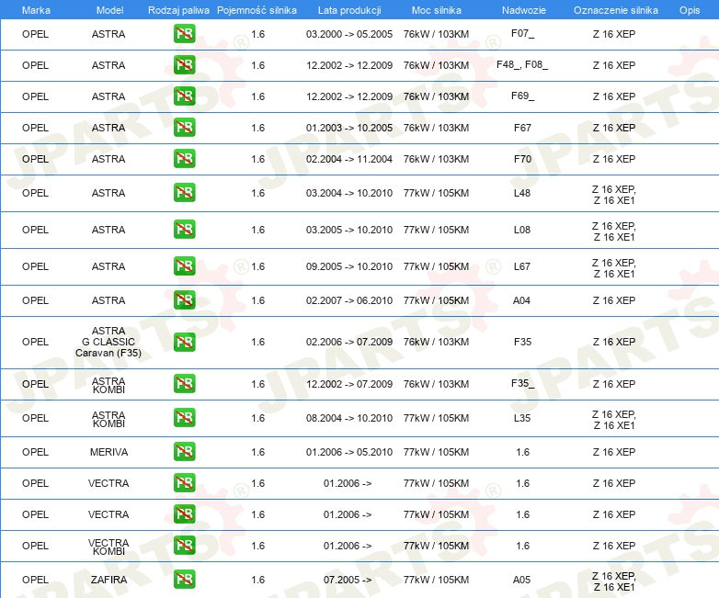Click the fuel icon in the F70 row
This screenshot has width=719, height=598.
click(x=184, y=159)
